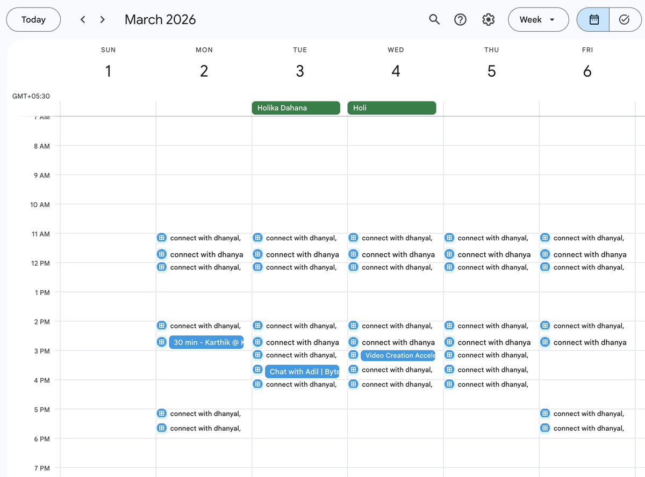Click booking icon beside Karthik event

(162, 342)
